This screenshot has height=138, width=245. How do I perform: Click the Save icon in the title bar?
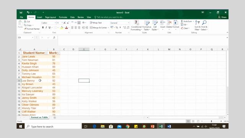(x=21, y=12)
